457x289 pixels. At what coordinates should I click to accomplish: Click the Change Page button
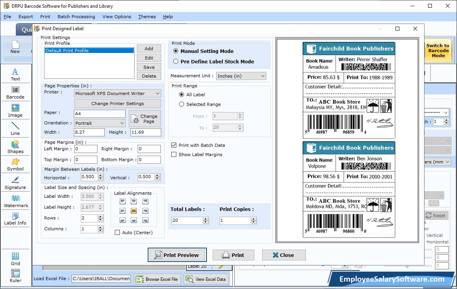(145, 119)
